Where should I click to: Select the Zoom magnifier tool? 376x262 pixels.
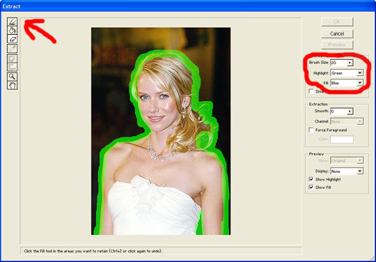pyautogui.click(x=13, y=77)
